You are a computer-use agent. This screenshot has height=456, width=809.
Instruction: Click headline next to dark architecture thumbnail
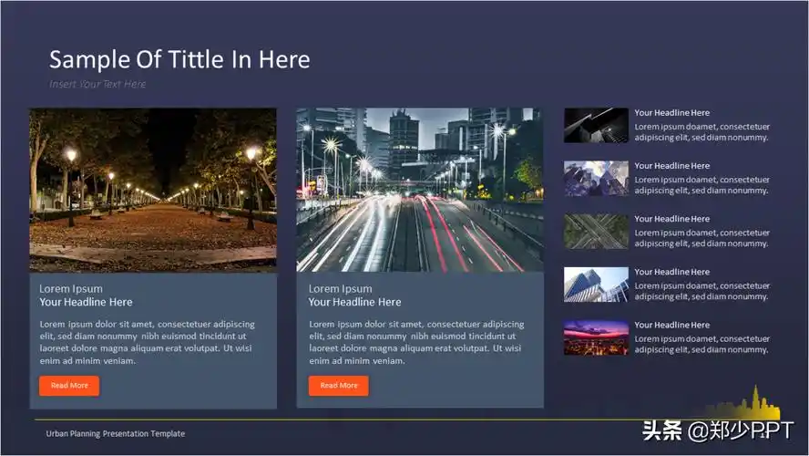tap(672, 113)
